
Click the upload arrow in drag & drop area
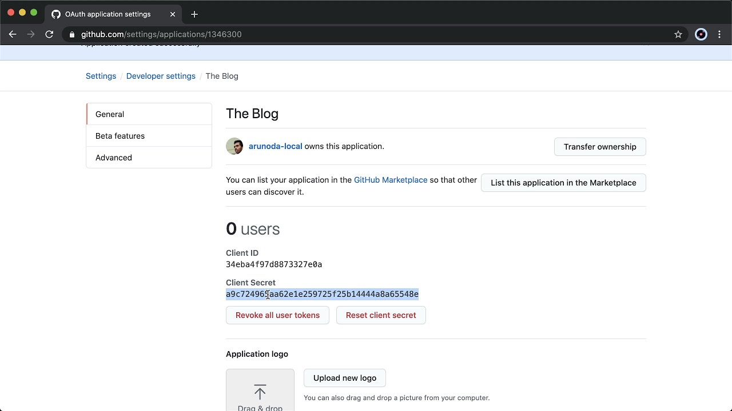coord(260,392)
